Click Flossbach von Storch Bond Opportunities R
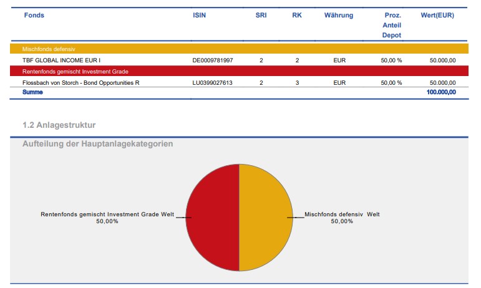The height and width of the screenshot is (288, 481). tap(81, 82)
